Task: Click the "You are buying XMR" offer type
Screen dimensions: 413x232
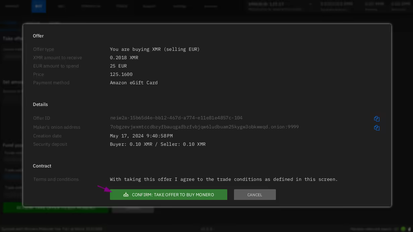Action: 155,49
